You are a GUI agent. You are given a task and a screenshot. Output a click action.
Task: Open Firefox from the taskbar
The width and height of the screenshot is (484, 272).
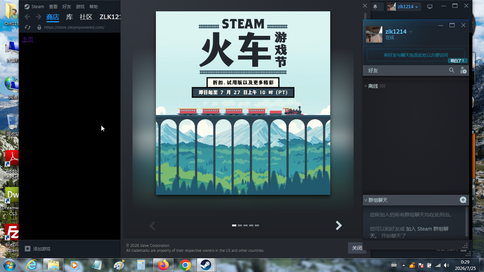pos(163,265)
